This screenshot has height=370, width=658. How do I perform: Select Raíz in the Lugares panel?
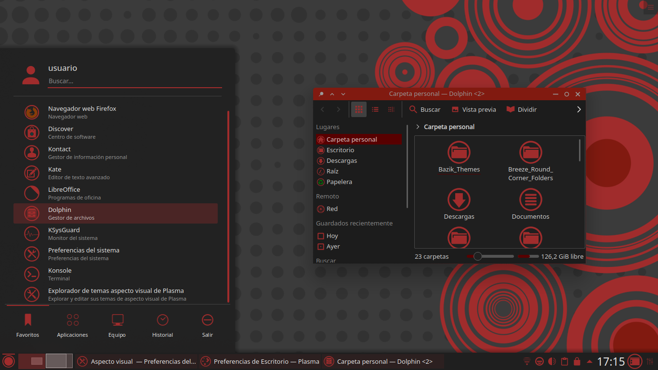359,171
